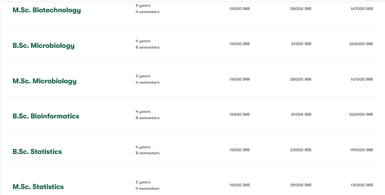Screen dimensions: 385x195
Task: Click B.Sc. Microbiology's 4 years duration
Action: (143, 41)
